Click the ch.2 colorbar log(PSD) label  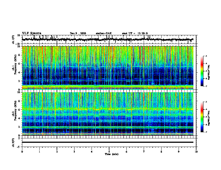click(x=209, y=118)
